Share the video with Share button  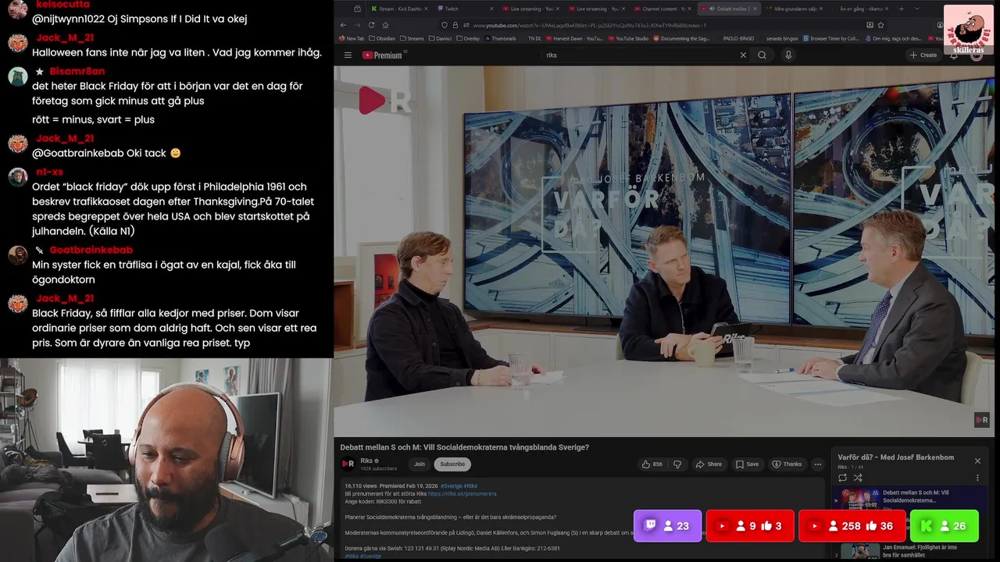(x=709, y=464)
